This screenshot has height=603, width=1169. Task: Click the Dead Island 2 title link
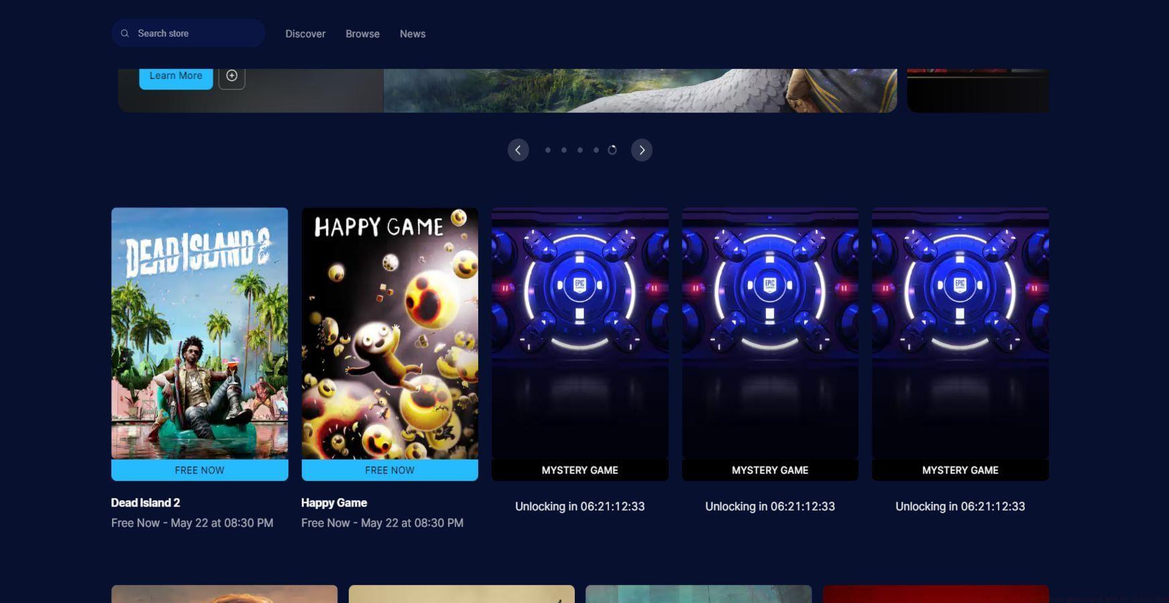[146, 503]
